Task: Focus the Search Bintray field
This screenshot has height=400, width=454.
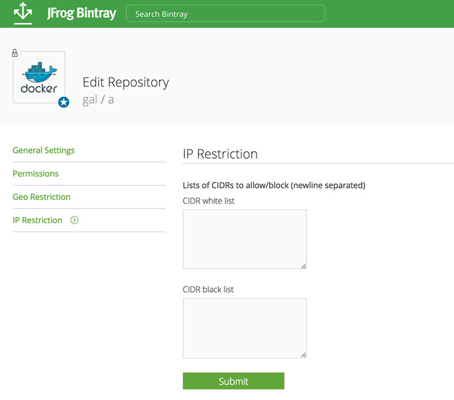Action: point(225,13)
